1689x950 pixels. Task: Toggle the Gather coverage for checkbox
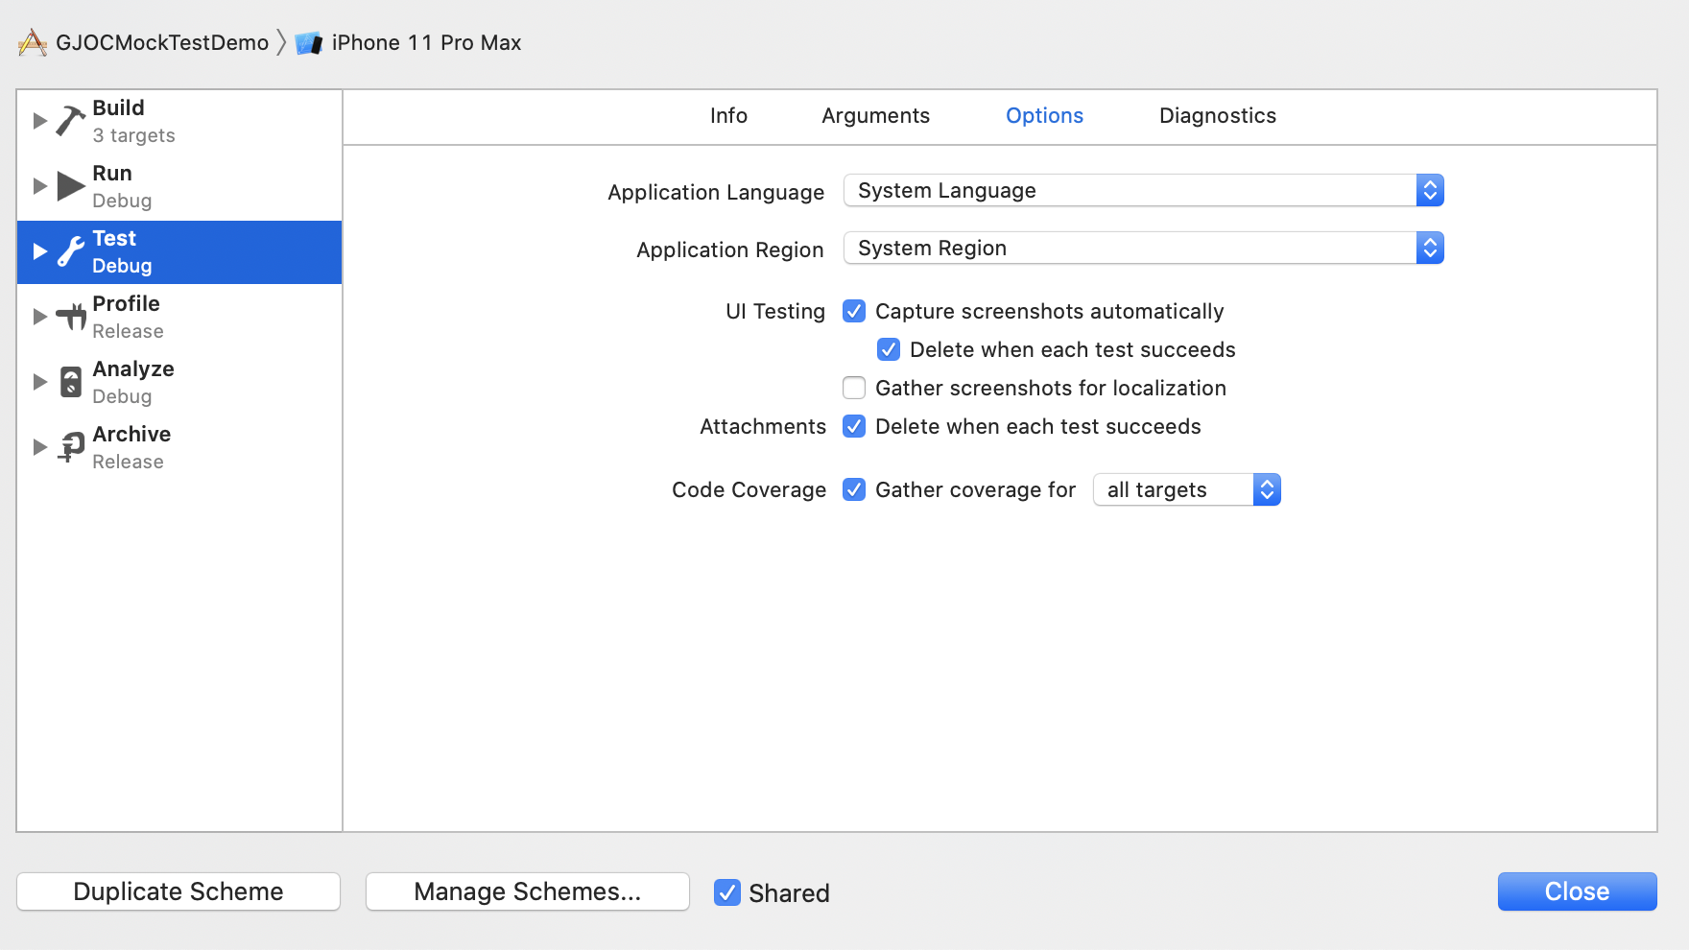tap(854, 489)
